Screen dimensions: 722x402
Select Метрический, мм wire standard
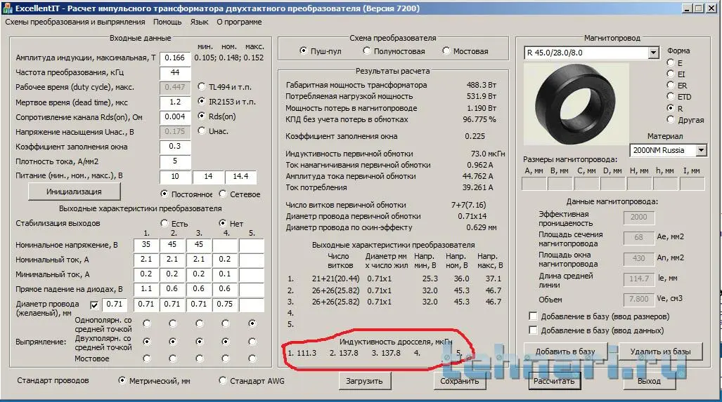pyautogui.click(x=122, y=380)
